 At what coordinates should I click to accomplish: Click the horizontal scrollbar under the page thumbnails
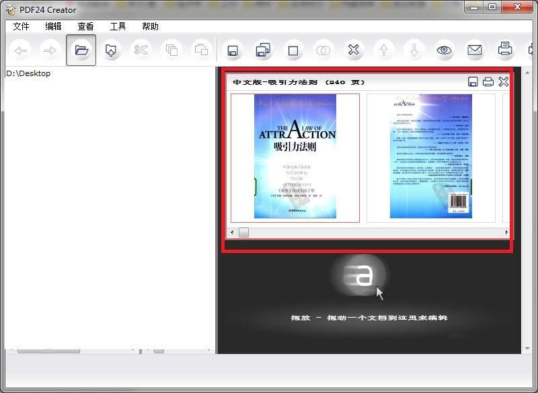pos(242,232)
